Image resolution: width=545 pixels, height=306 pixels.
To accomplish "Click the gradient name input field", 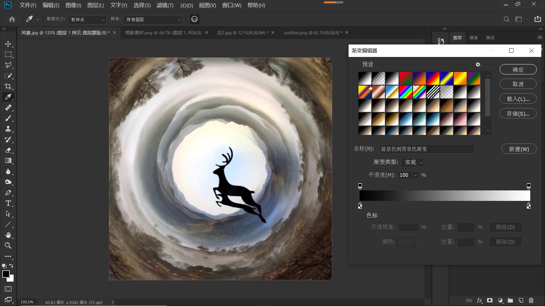I will coord(427,149).
